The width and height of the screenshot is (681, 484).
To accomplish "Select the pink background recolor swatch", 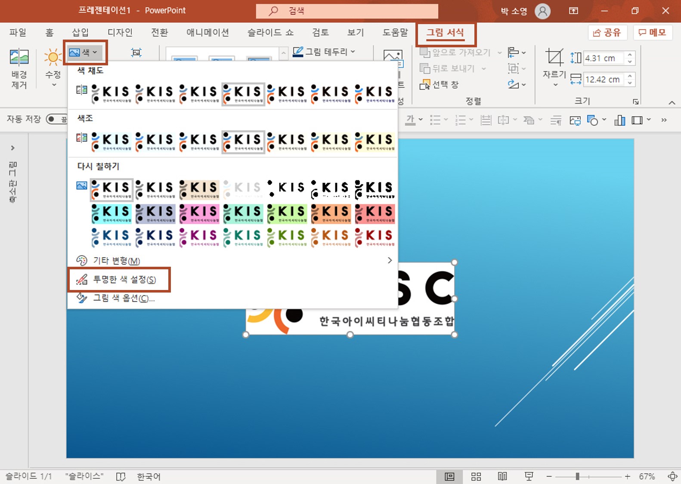I will 199,213.
